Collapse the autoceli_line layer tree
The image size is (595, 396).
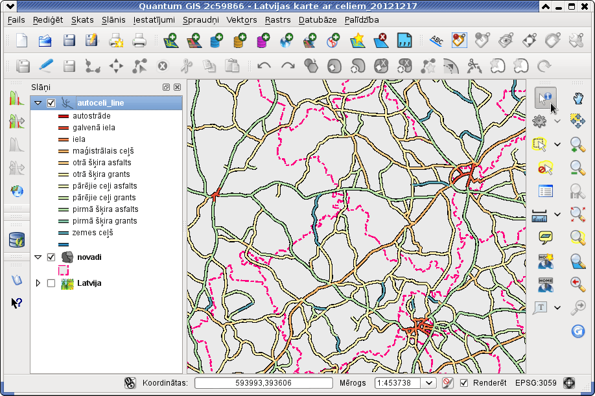(x=38, y=103)
